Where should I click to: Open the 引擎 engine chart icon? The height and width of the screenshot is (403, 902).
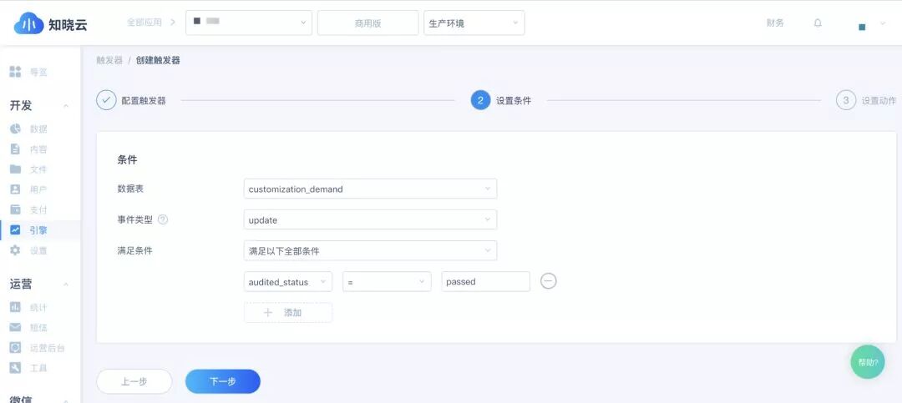pyautogui.click(x=16, y=230)
